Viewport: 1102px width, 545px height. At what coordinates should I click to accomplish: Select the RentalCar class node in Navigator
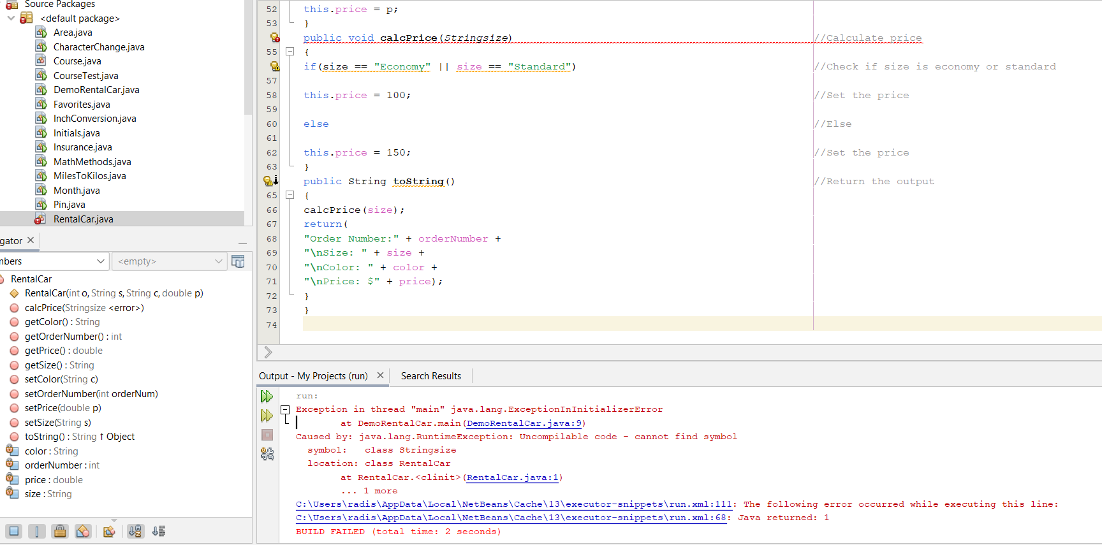click(31, 279)
